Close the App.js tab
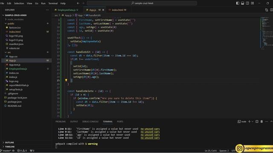The height and width of the screenshot is (153, 273). tap(103, 10)
